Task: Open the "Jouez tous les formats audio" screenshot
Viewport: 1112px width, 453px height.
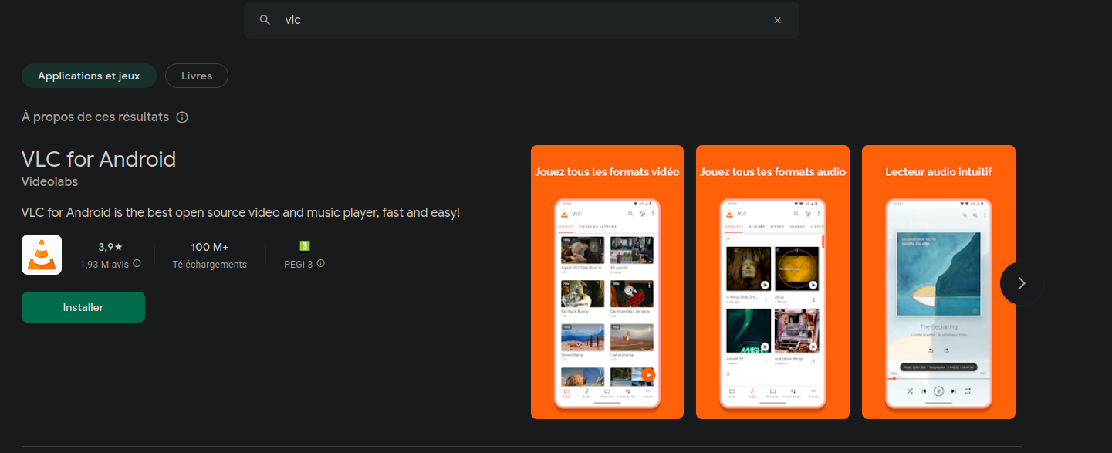Action: tap(772, 282)
